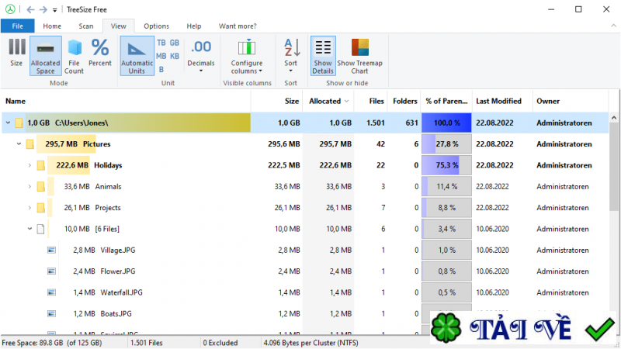Viewport: 621px width, 349px height.
Task: Open the Scan tab
Action: [x=86, y=26]
